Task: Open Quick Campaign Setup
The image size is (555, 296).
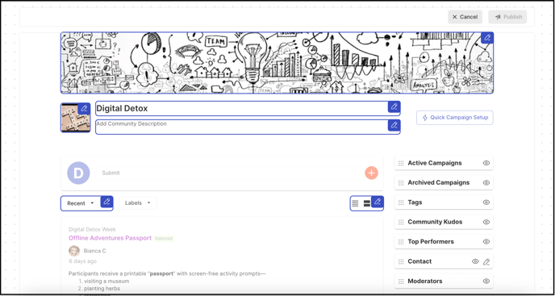Action: [455, 118]
